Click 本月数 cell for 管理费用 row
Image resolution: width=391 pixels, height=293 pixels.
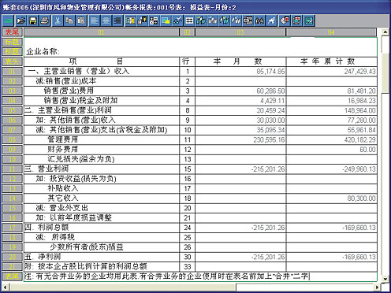click(x=240, y=139)
